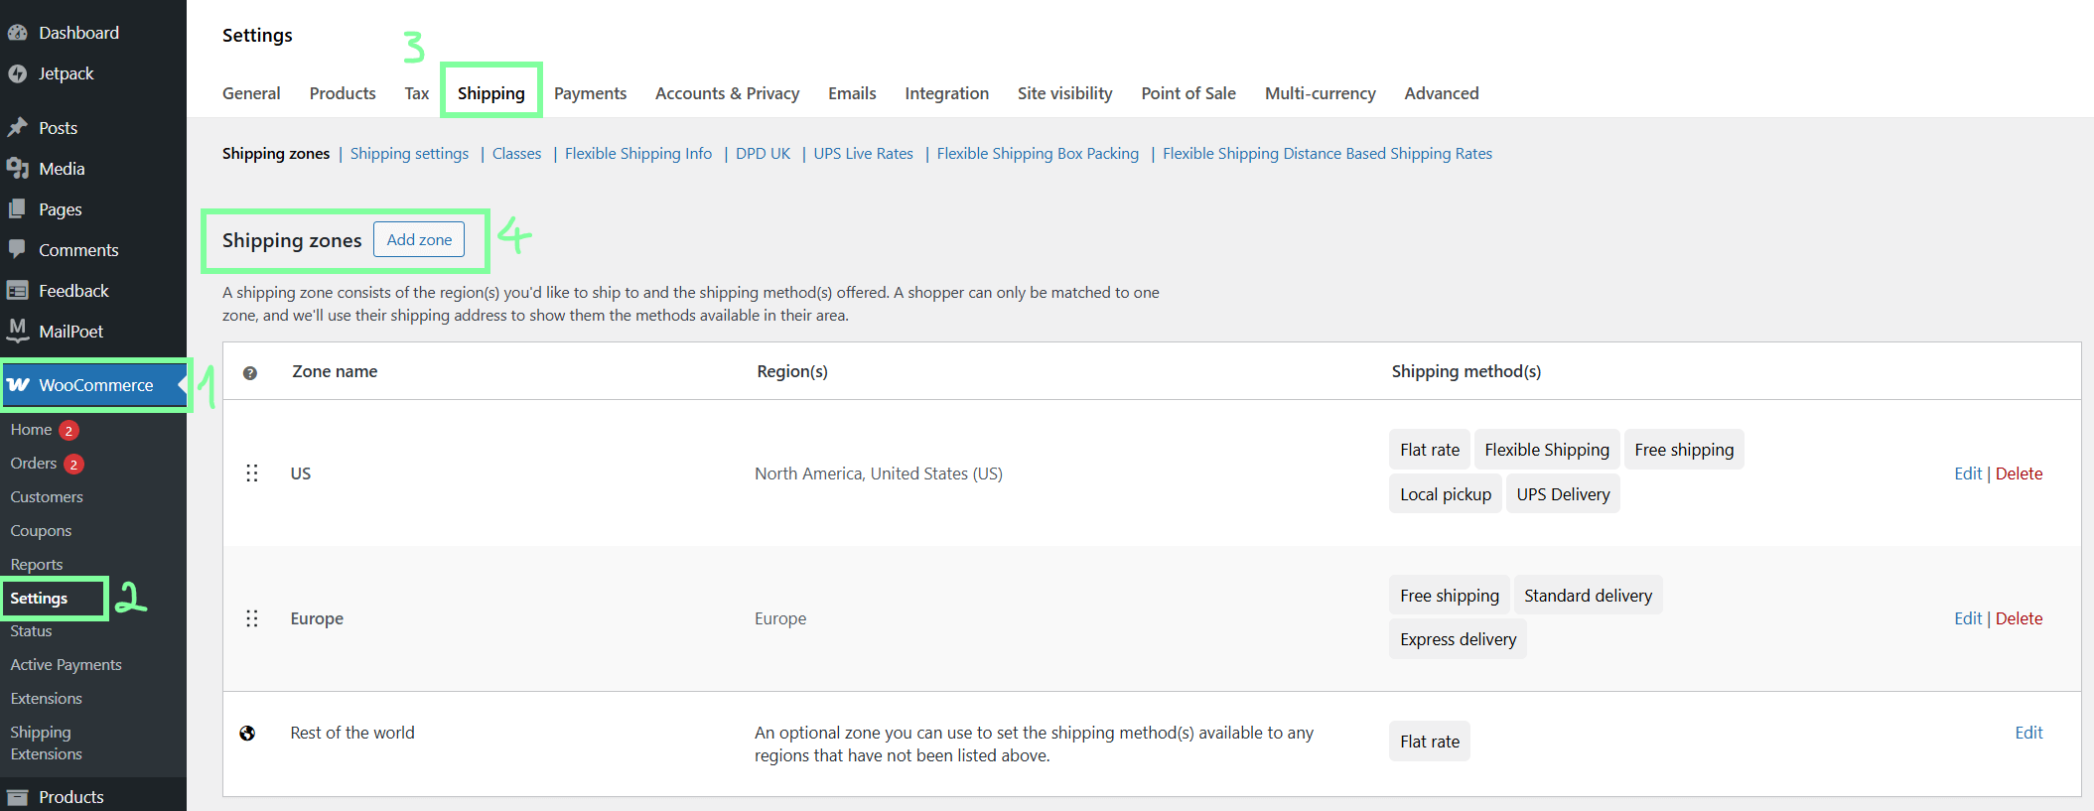Click the globe icon for Rest of the world
Viewport: 2094px width, 811px height.
pos(247,734)
